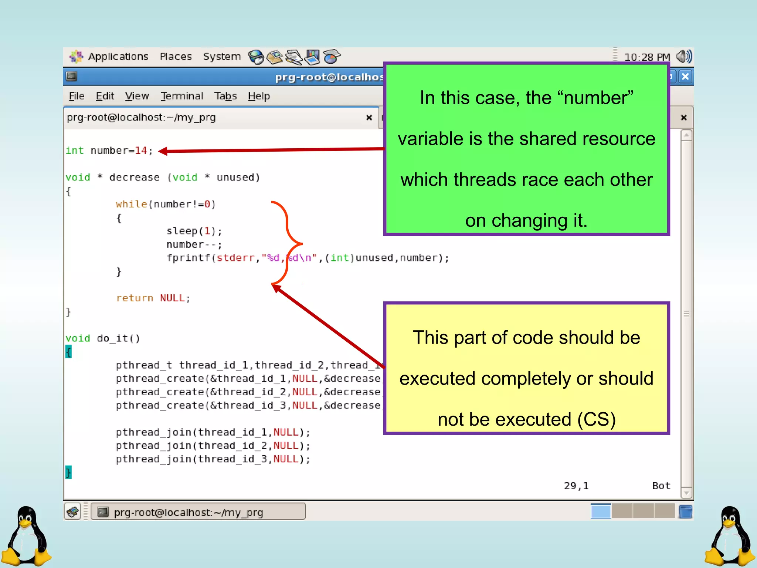This screenshot has width=757, height=568.
Task: Close the first terminal tab
Action: tap(369, 118)
